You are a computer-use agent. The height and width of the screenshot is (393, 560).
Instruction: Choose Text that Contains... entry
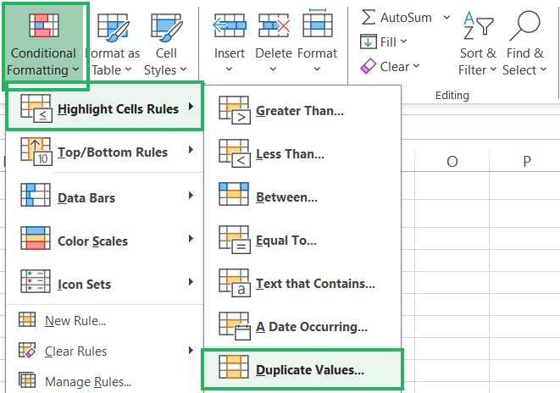(x=302, y=284)
